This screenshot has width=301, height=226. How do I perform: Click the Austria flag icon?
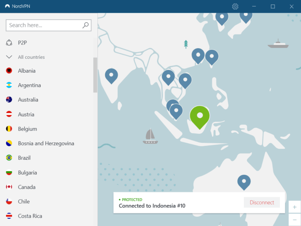click(x=9, y=114)
